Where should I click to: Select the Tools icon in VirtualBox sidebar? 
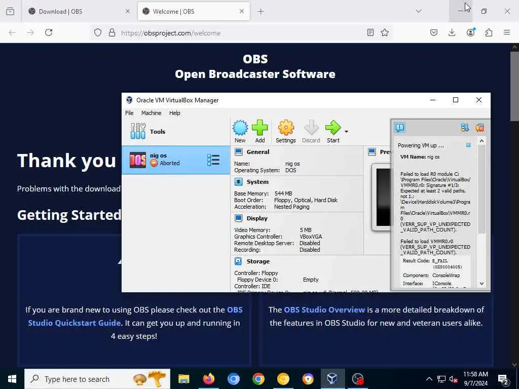(138, 131)
